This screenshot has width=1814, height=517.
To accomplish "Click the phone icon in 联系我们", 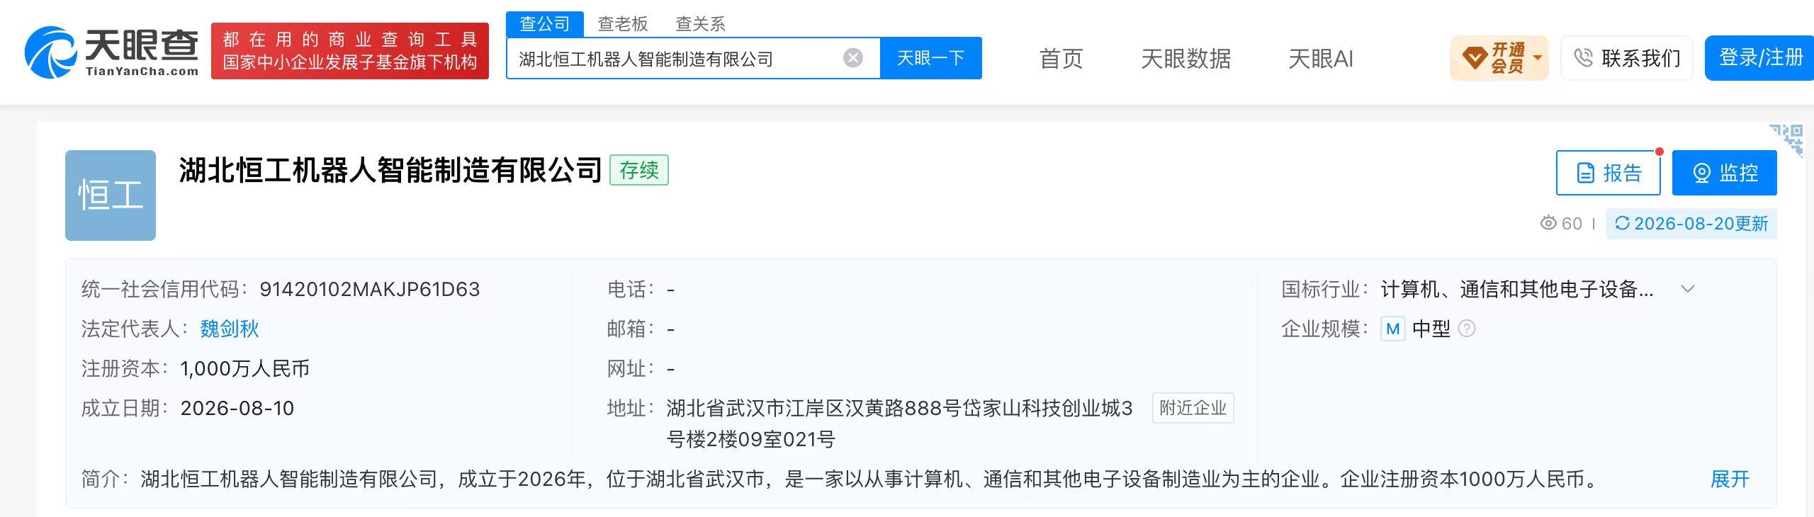I will [x=1583, y=58].
